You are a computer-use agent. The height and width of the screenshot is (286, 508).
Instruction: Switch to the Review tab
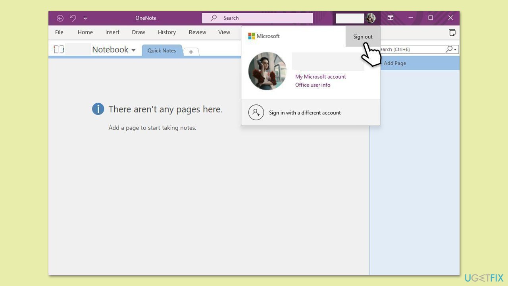[197, 32]
